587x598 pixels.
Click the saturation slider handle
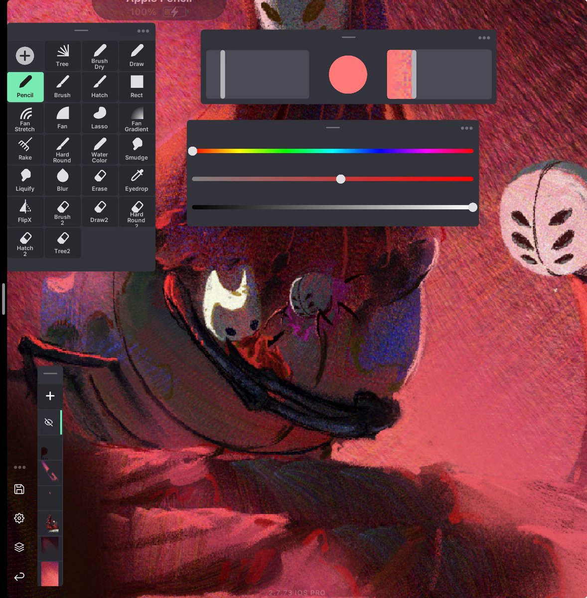[340, 179]
